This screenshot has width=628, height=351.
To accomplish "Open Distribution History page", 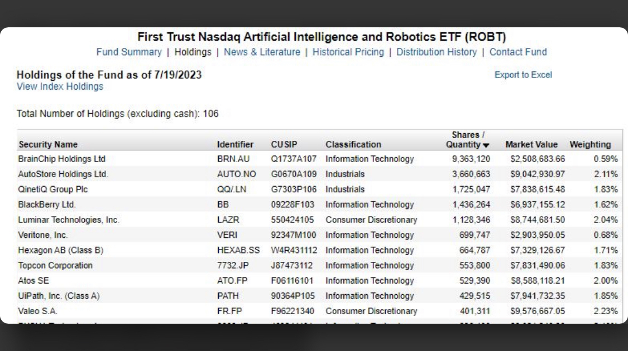I will tap(436, 52).
